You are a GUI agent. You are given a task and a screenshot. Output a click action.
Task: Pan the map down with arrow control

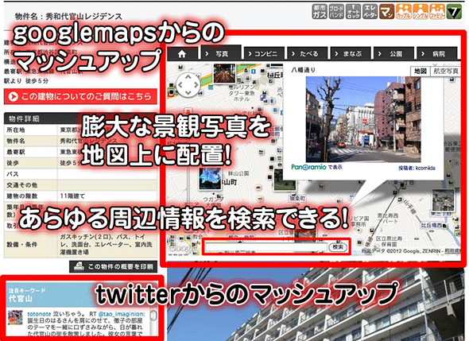[x=188, y=92]
